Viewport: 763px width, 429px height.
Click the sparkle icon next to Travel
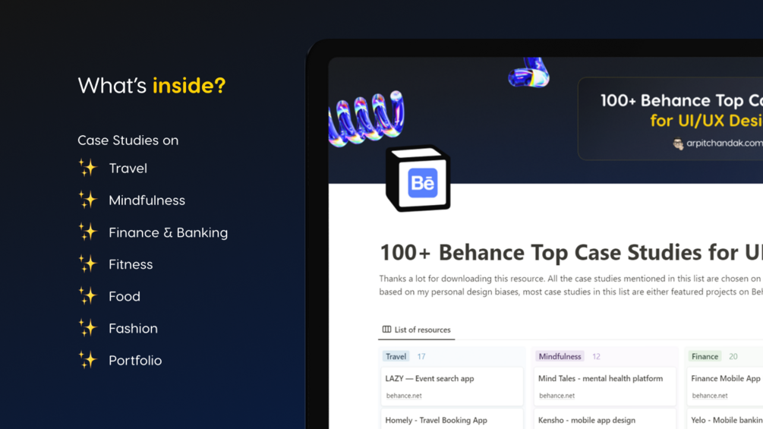point(87,167)
